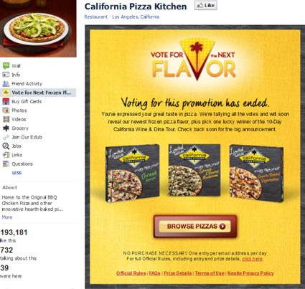Click the Wall speech bubble icon
This screenshot has width=305, height=289.
tap(6, 66)
